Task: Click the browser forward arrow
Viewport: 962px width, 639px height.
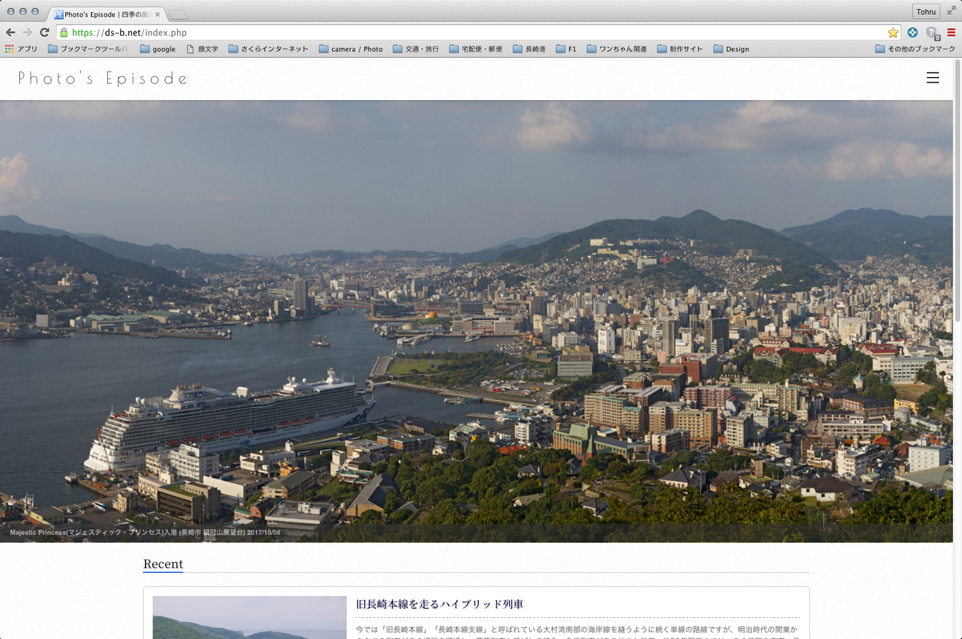Action: pyautogui.click(x=27, y=33)
